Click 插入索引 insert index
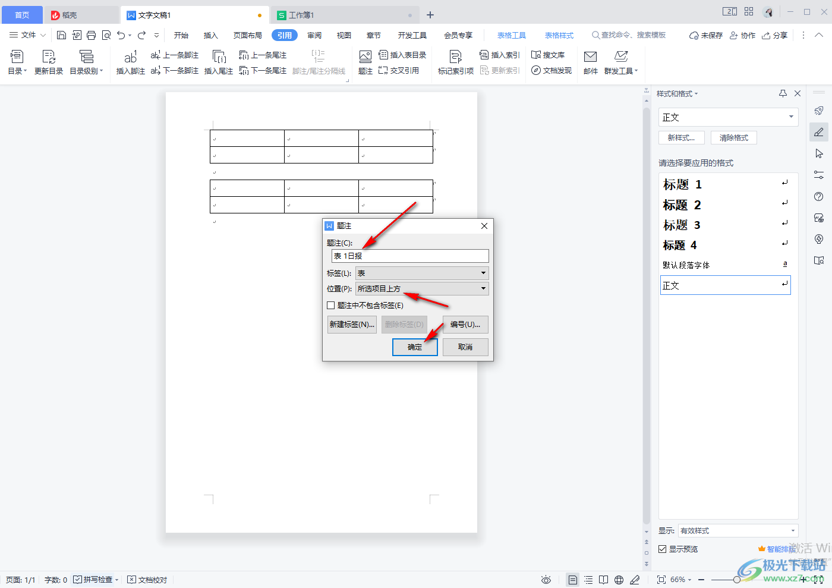The image size is (832, 588). pyautogui.click(x=500, y=55)
